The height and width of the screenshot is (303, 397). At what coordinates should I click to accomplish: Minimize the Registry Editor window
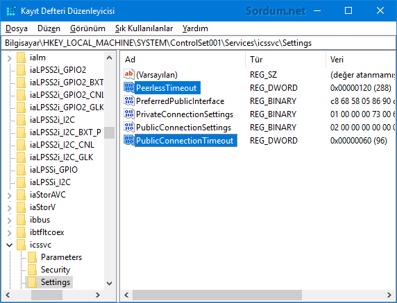(317, 10)
